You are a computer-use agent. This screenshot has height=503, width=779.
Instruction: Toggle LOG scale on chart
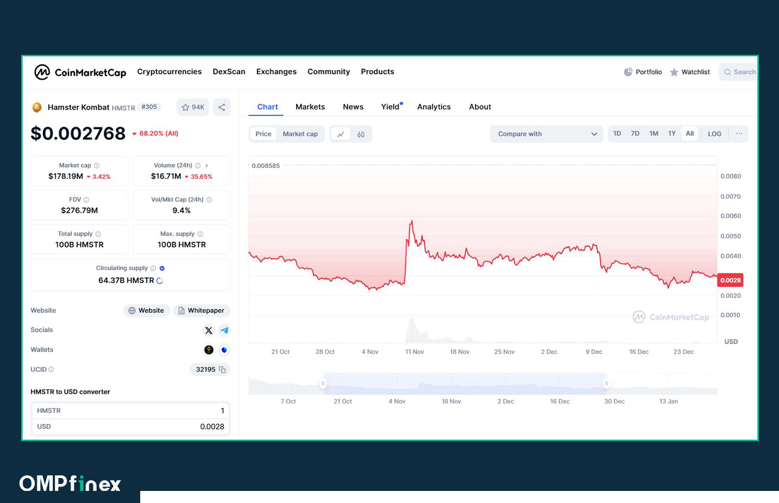(715, 134)
